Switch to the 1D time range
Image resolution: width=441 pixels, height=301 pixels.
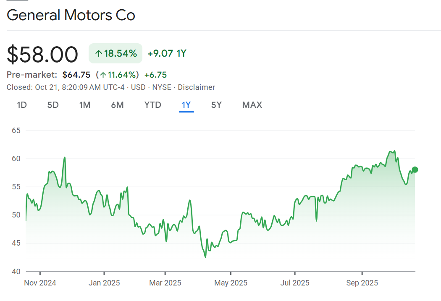click(22, 105)
